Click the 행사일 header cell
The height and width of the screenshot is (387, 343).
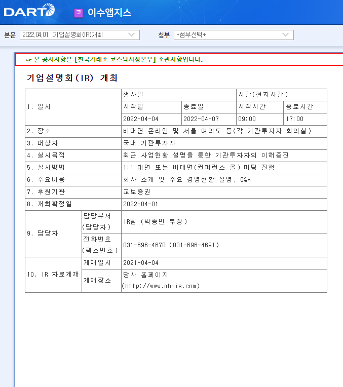(x=179, y=95)
